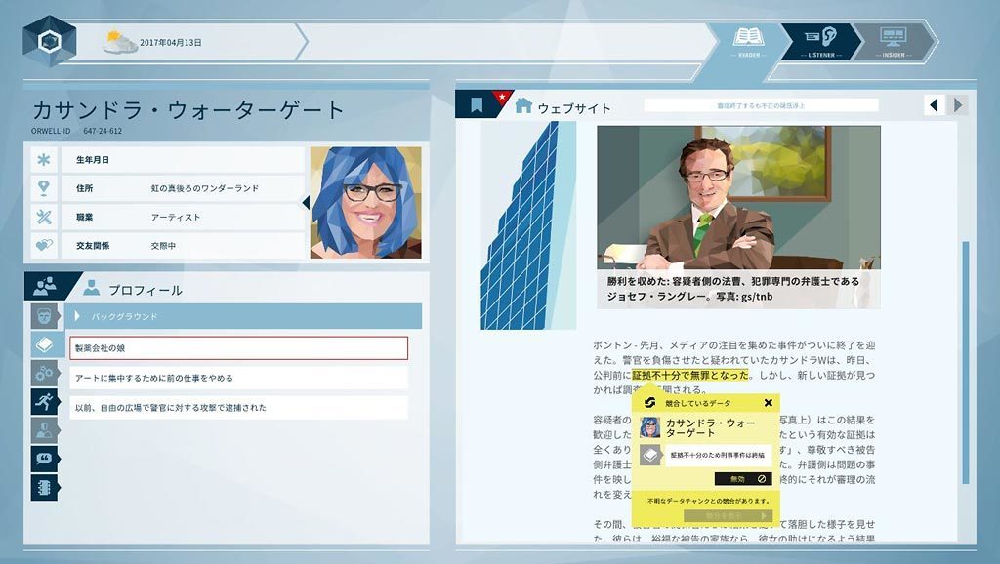Click the プロフィール person icon

point(92,288)
